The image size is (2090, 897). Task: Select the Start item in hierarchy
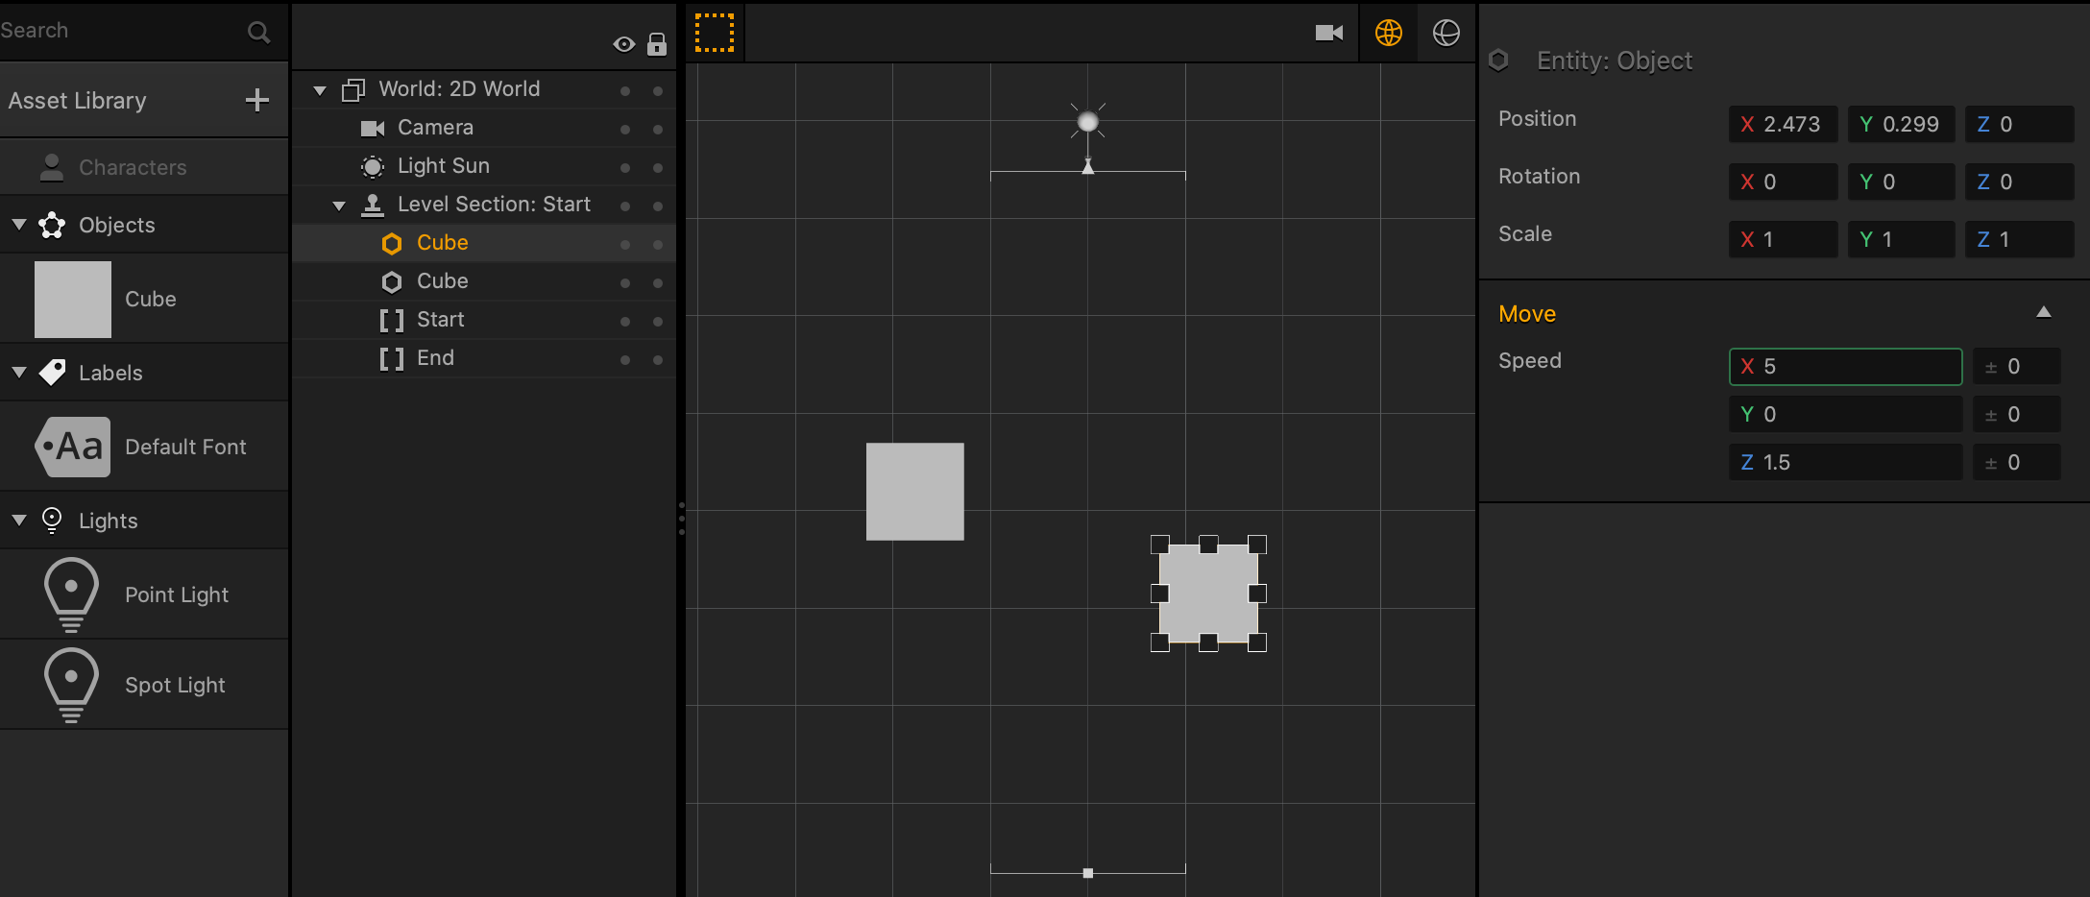pos(484,320)
